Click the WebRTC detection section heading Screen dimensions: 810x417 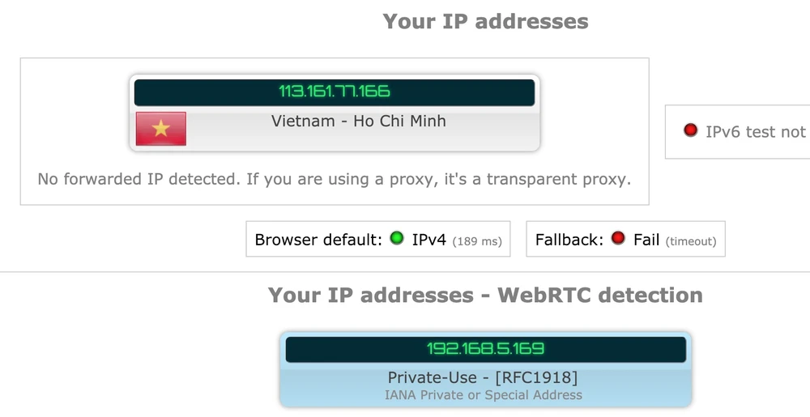pyautogui.click(x=485, y=296)
